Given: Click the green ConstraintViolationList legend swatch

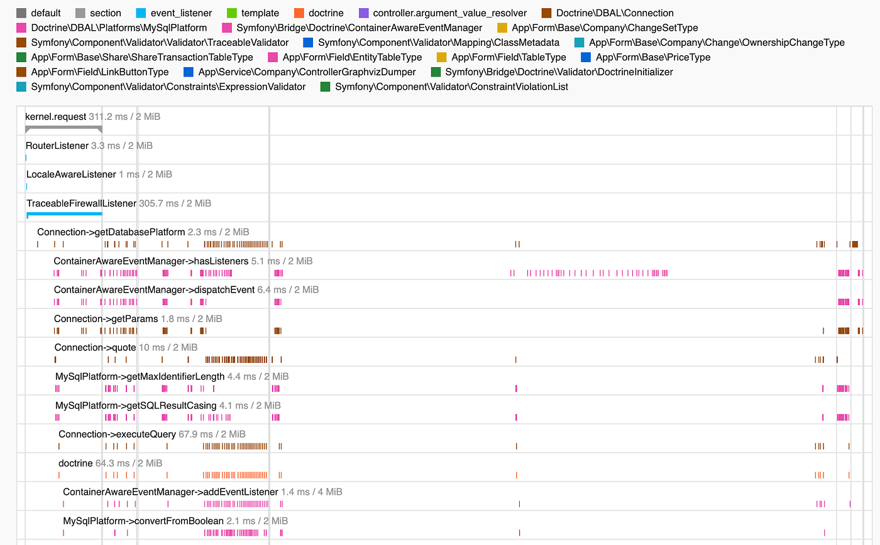Looking at the screenshot, I should pyautogui.click(x=326, y=87).
